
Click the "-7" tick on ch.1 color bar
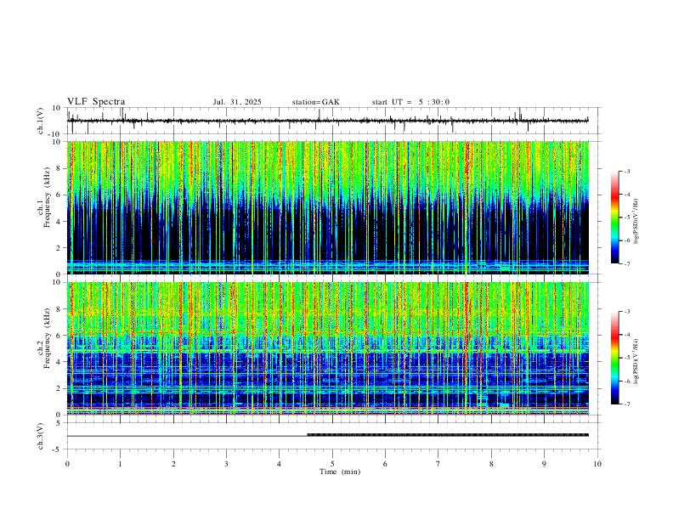[x=626, y=263]
